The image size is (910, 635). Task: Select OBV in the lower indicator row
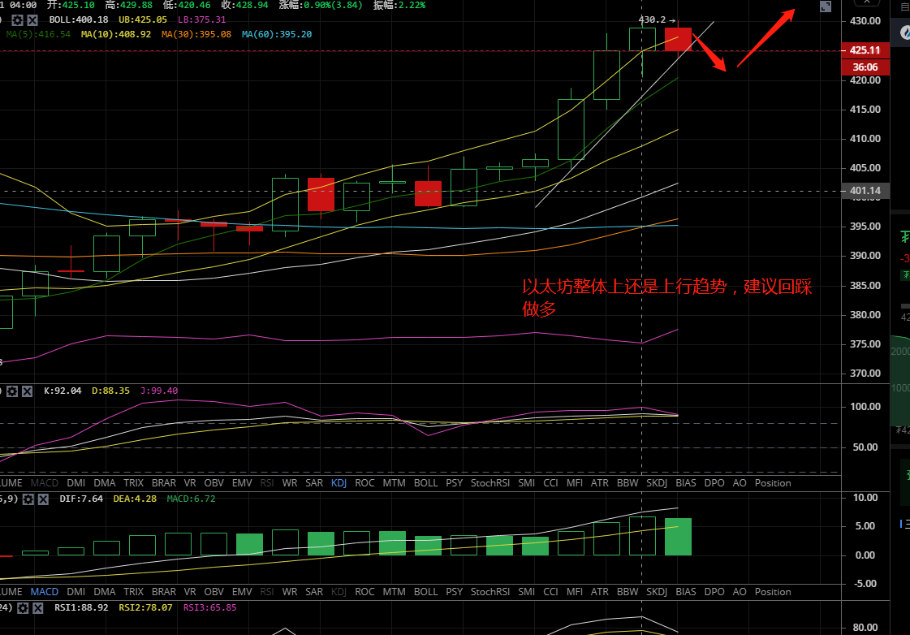(213, 592)
